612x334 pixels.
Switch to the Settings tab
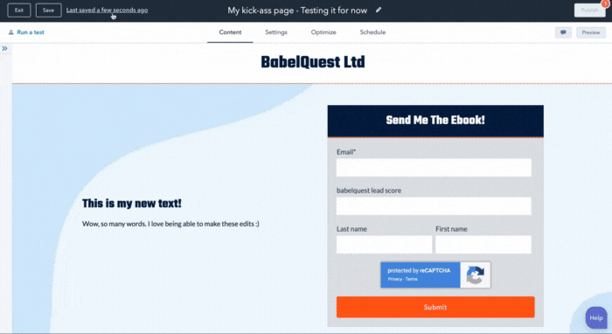[276, 32]
